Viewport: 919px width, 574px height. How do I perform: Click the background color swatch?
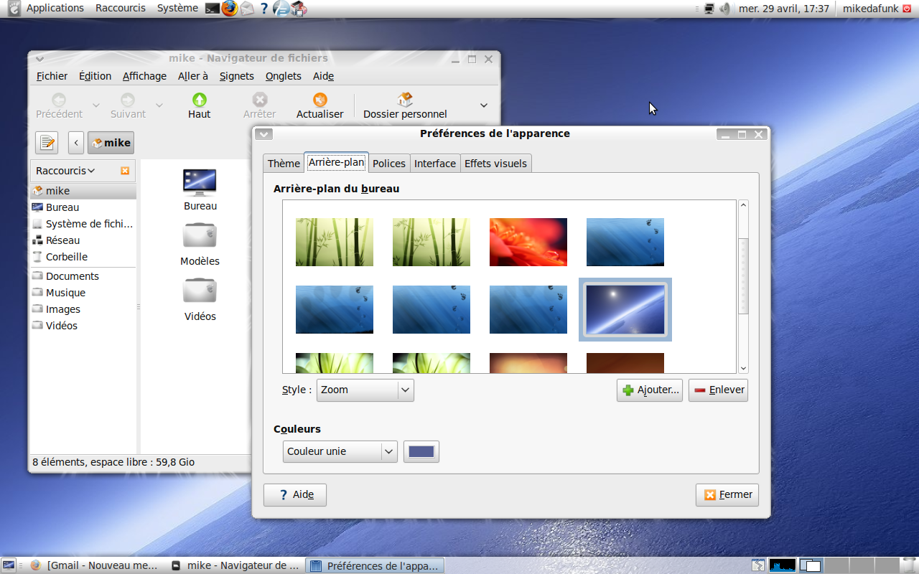[421, 451]
